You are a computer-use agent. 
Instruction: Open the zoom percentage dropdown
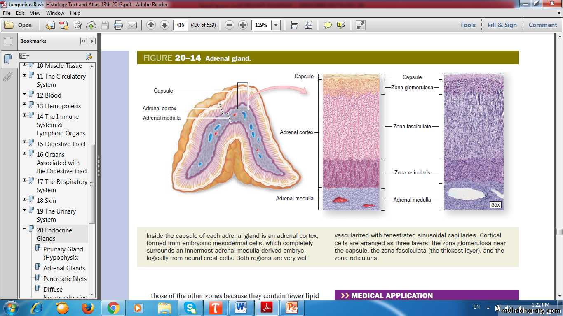coord(276,25)
